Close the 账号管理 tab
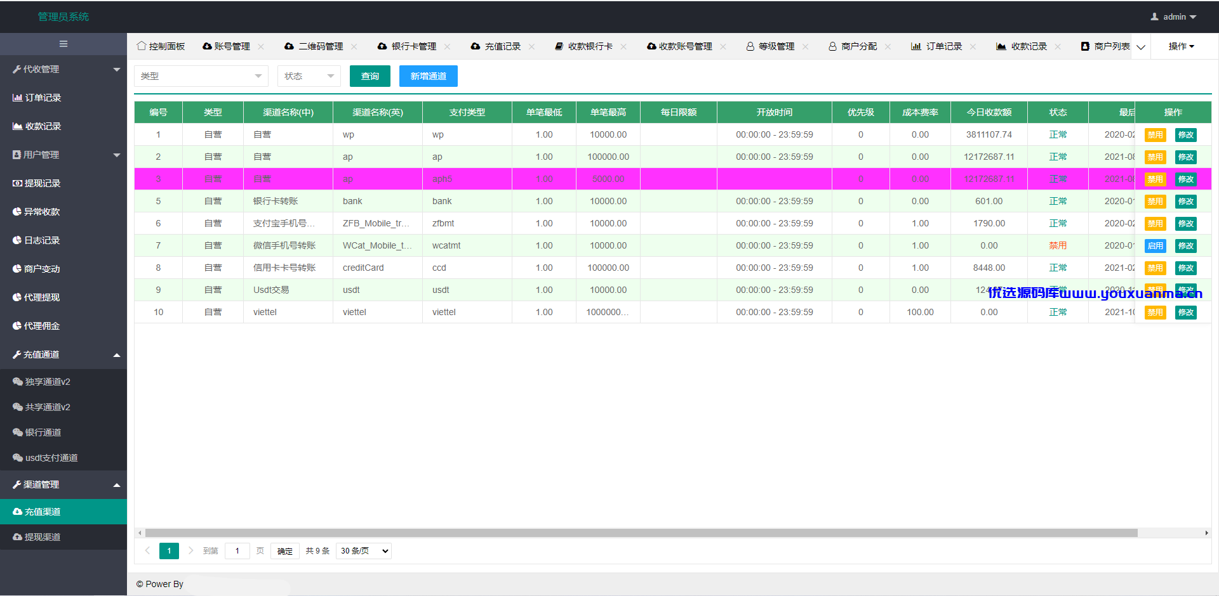 click(261, 46)
